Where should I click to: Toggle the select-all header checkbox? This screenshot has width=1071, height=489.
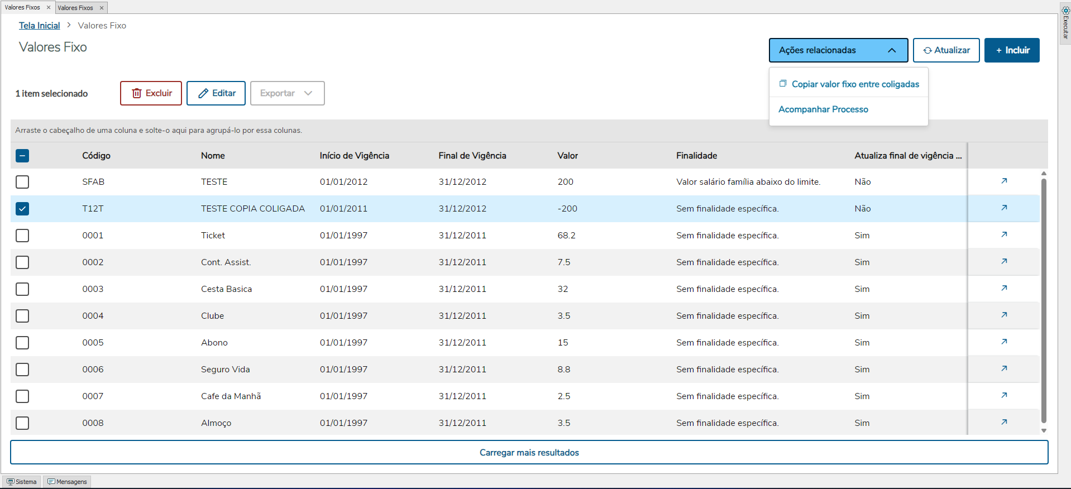pos(22,156)
